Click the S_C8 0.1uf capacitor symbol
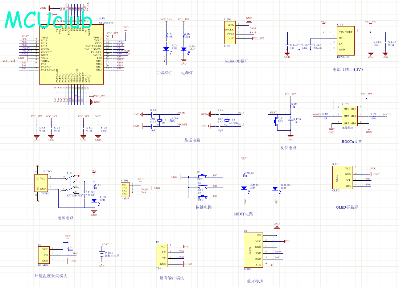Screen dimensions: 399x287 (98, 129)
